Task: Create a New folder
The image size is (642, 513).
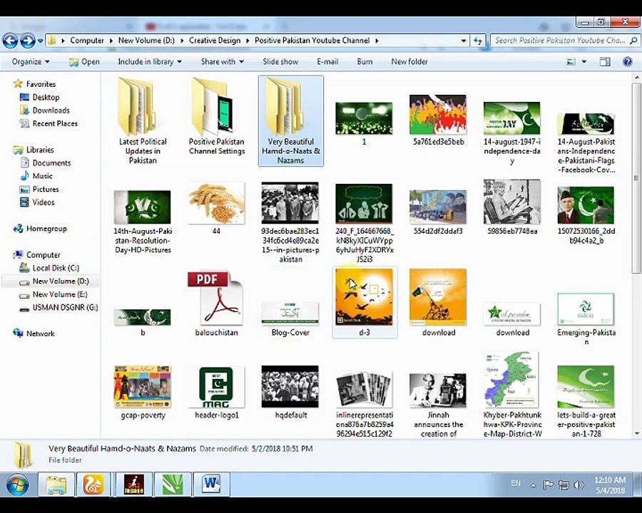Action: (409, 62)
